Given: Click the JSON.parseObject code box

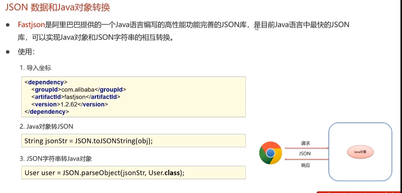Looking at the screenshot, I should click(133, 172).
